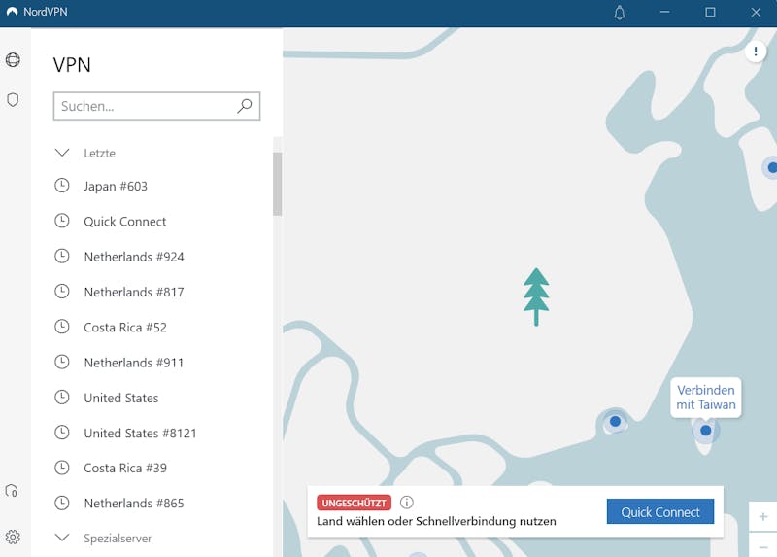This screenshot has height=557, width=777.
Task: Select the server dot at map's right edge
Action: [771, 167]
